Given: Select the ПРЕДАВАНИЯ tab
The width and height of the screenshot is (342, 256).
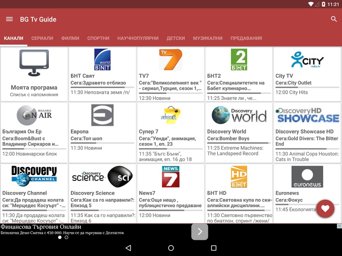Looking at the screenshot, I should point(246,38).
